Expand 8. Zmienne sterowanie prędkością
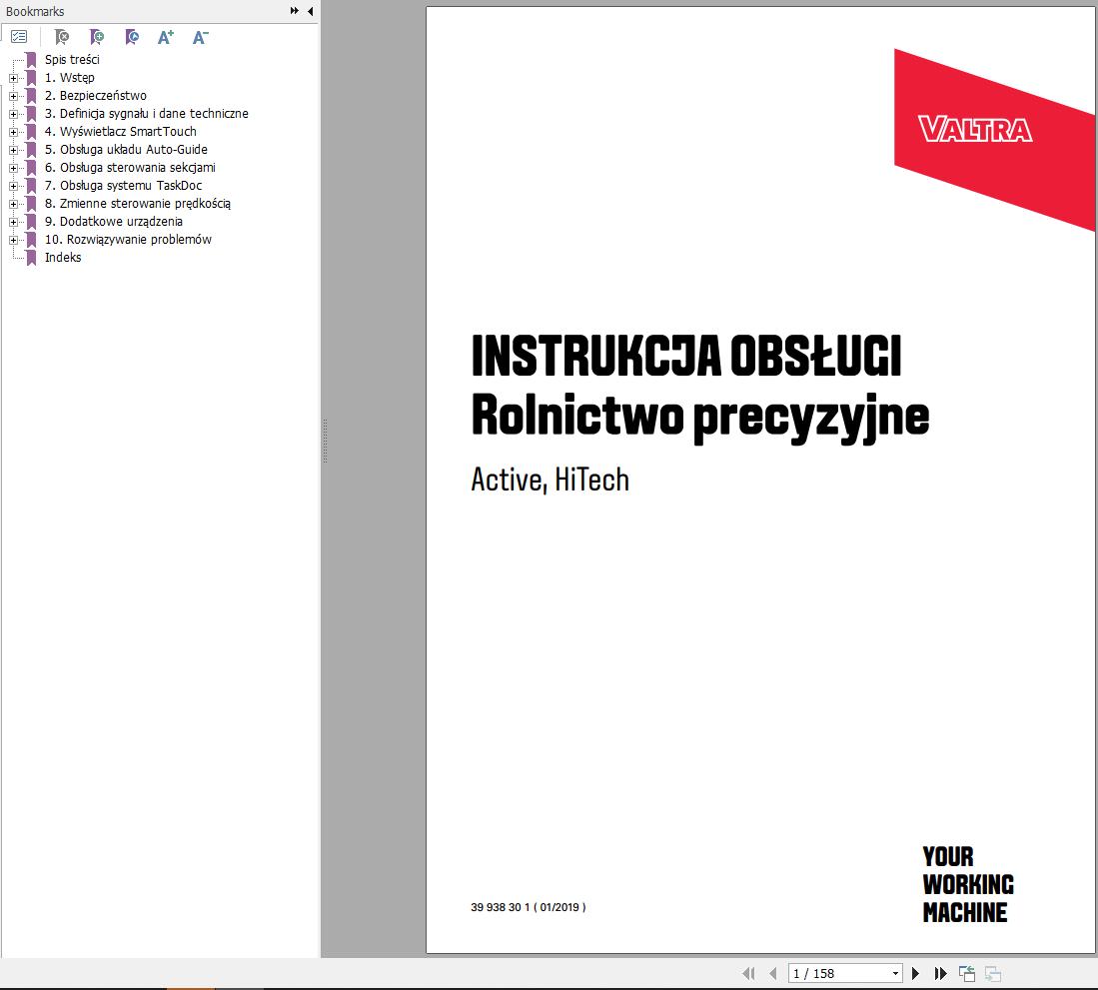The width and height of the screenshot is (1098, 990). [13, 204]
